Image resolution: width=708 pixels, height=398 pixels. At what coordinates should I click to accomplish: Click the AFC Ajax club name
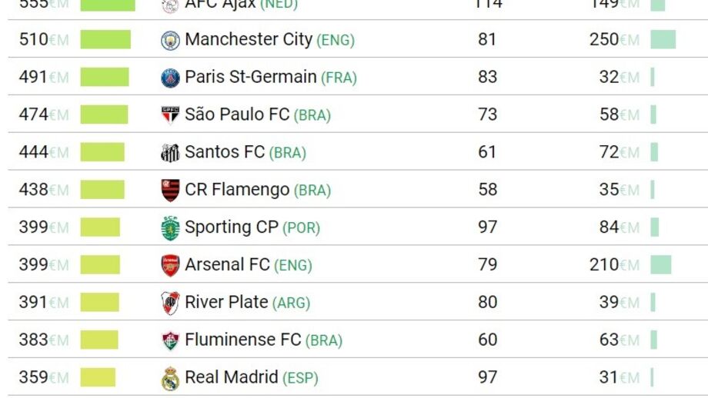[220, 5]
